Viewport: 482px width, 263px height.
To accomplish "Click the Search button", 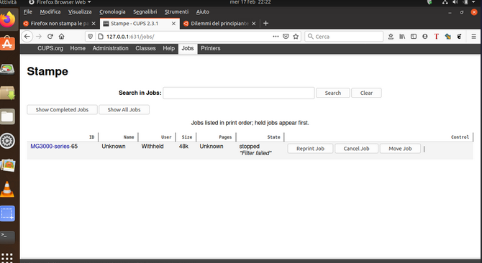I will (x=333, y=93).
